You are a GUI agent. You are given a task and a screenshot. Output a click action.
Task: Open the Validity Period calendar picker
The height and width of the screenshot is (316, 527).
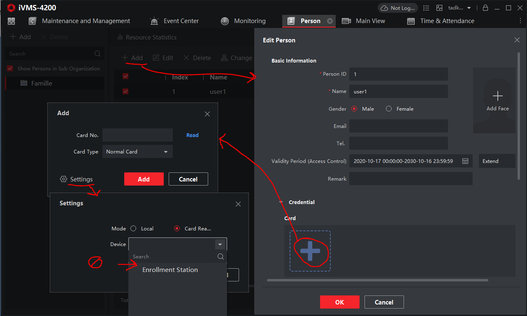pyautogui.click(x=465, y=161)
